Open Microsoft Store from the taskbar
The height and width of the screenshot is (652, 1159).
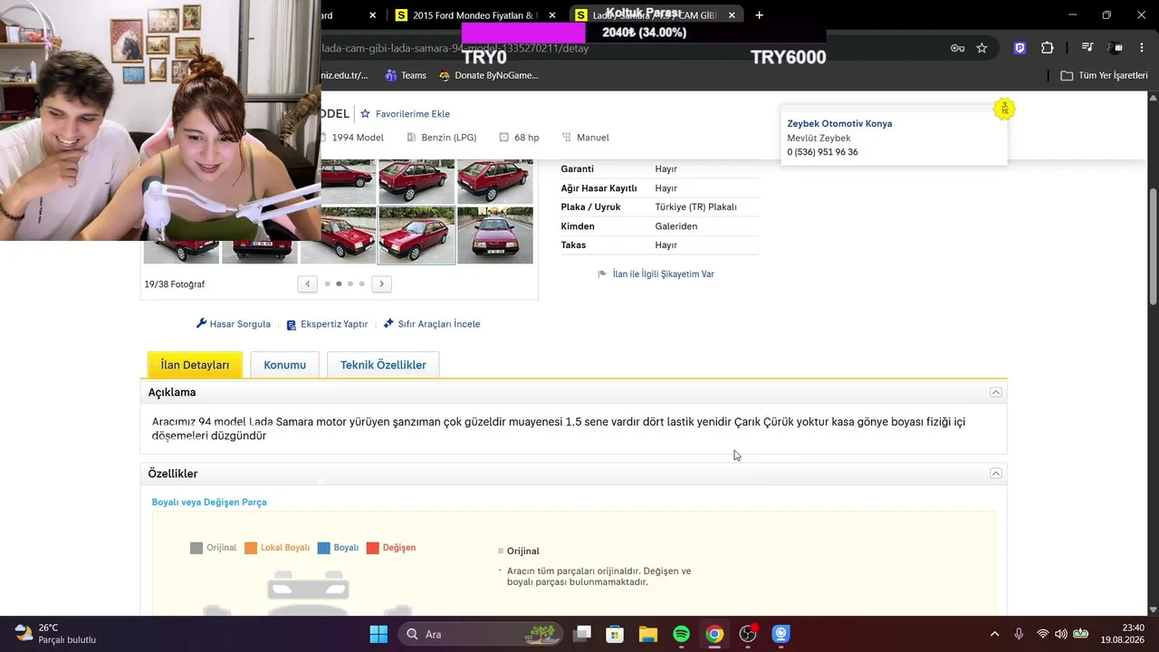click(615, 634)
